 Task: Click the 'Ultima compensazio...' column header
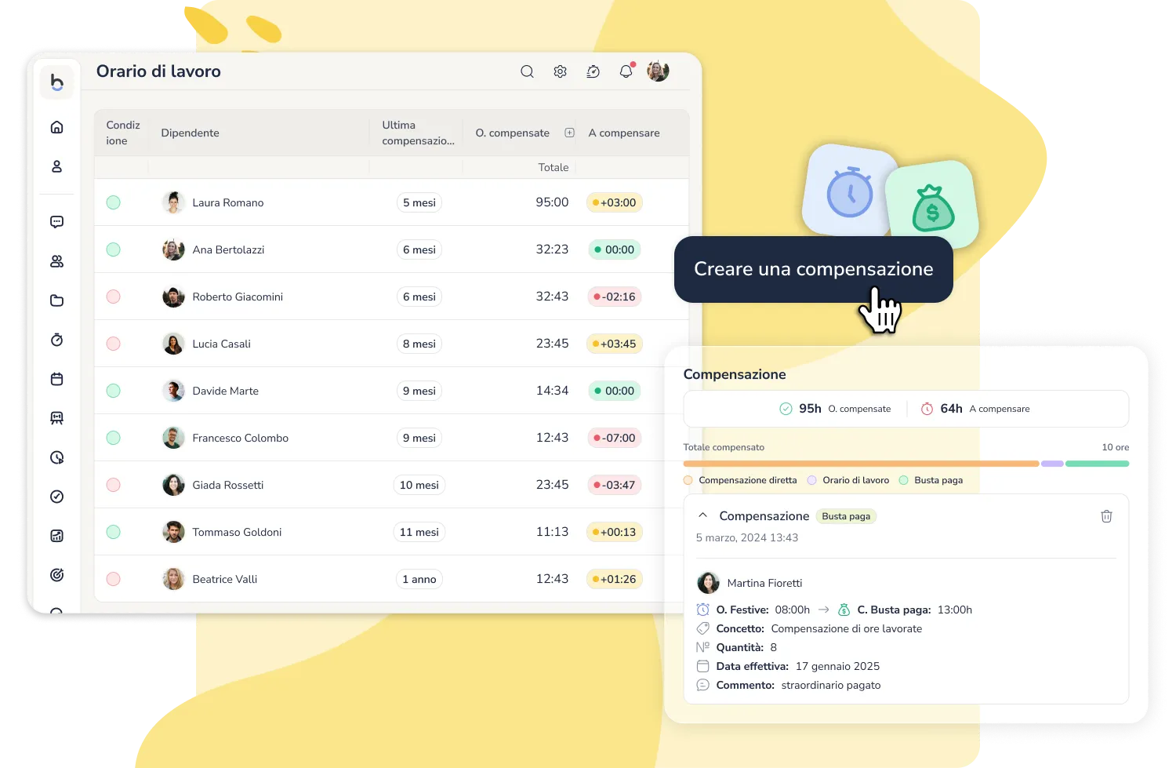(x=418, y=133)
